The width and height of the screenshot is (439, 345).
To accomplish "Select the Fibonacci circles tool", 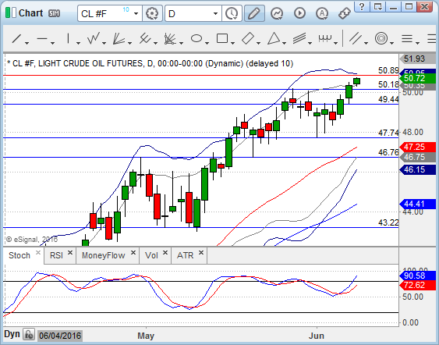I will 381,39.
